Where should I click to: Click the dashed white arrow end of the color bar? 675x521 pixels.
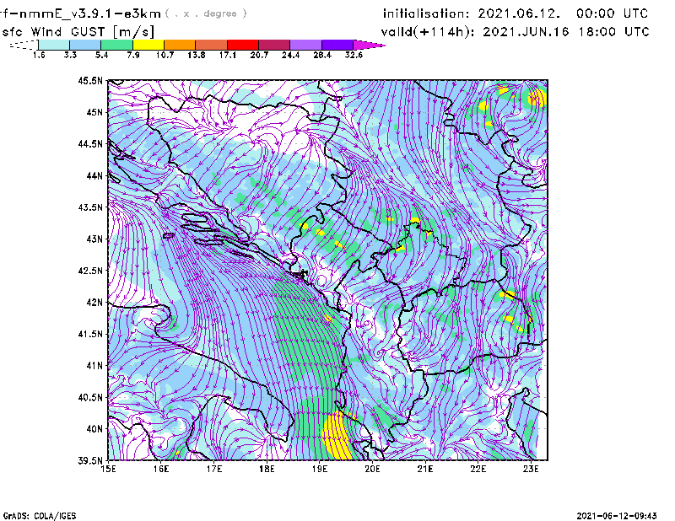(24, 45)
